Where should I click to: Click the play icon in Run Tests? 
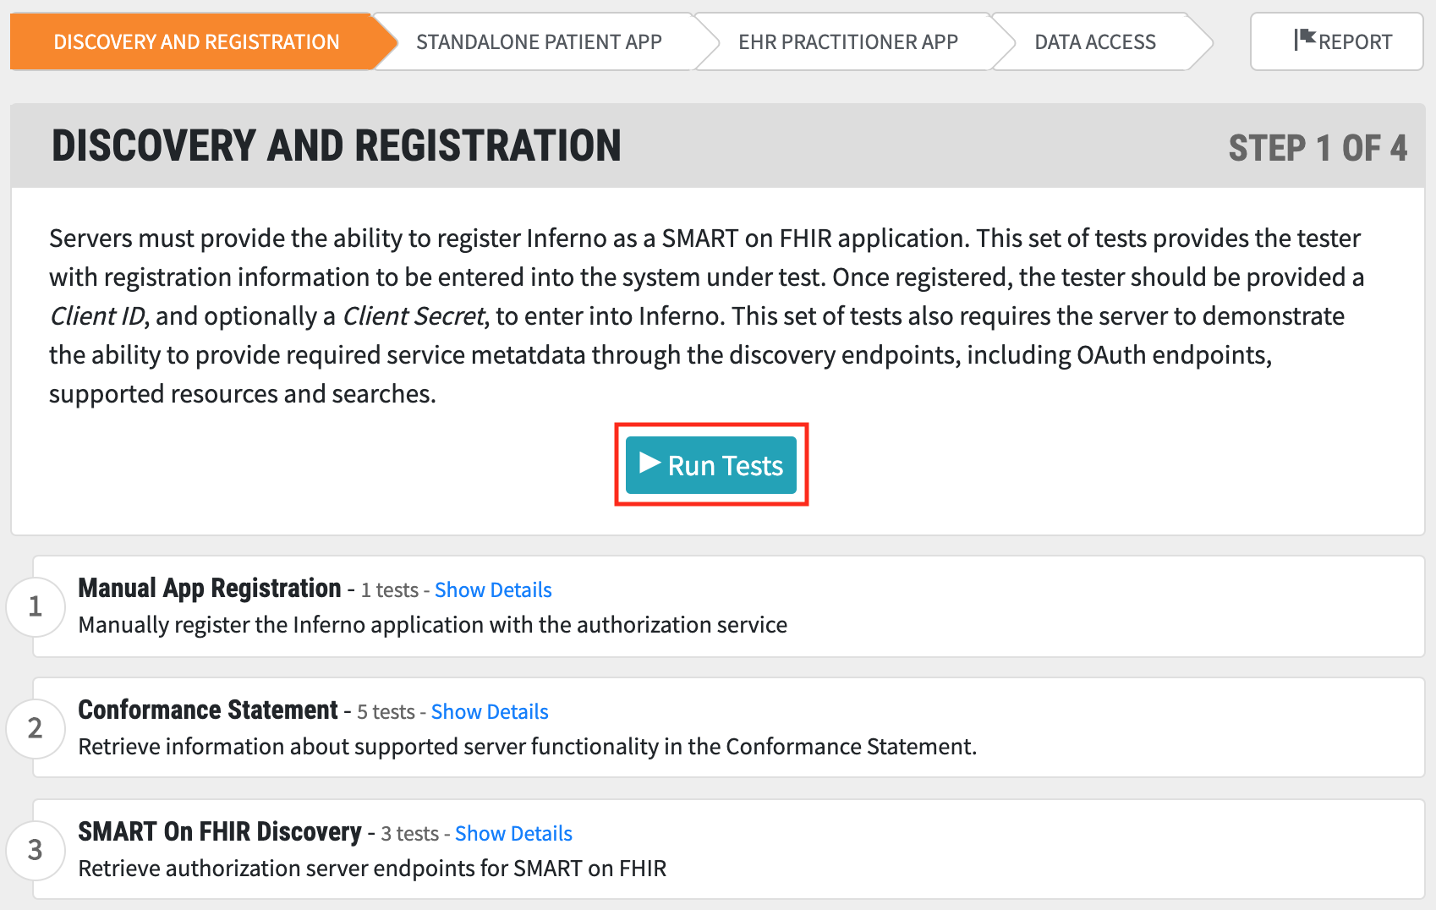[649, 463]
